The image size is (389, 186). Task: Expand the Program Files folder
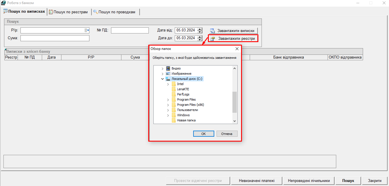tap(168, 100)
